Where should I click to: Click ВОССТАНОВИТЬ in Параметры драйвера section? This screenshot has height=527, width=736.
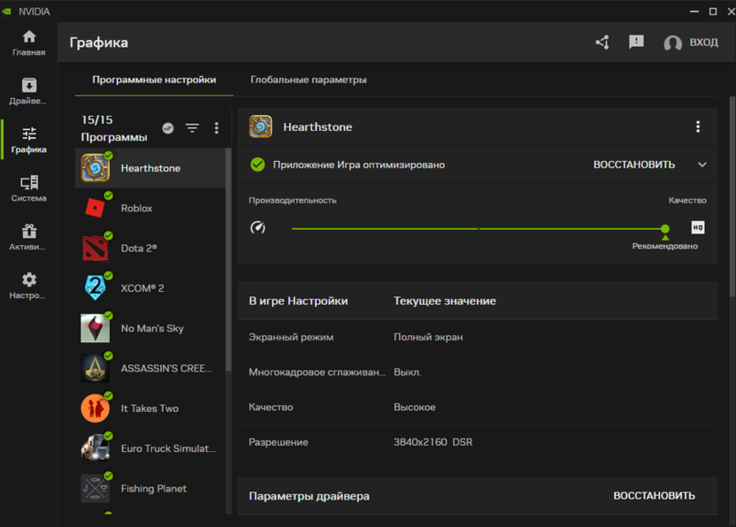point(654,496)
